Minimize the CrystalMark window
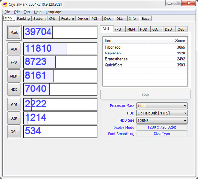Viewport: 198px width, 179px height. click(170, 3)
